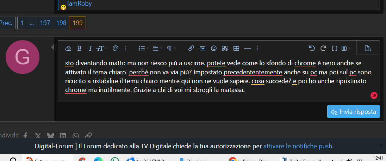Insert a quote block
The width and height of the screenshot is (386, 161).
225,48
